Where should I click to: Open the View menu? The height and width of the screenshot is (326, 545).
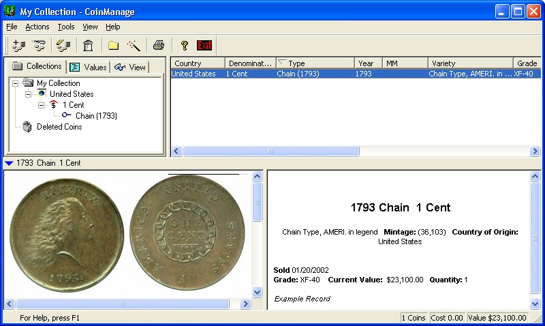pyautogui.click(x=90, y=27)
